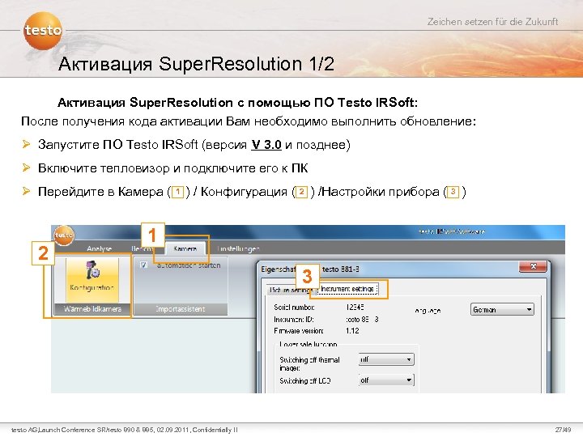
Task: Expand the Switching off LCD dropdown
Action: click(x=386, y=380)
